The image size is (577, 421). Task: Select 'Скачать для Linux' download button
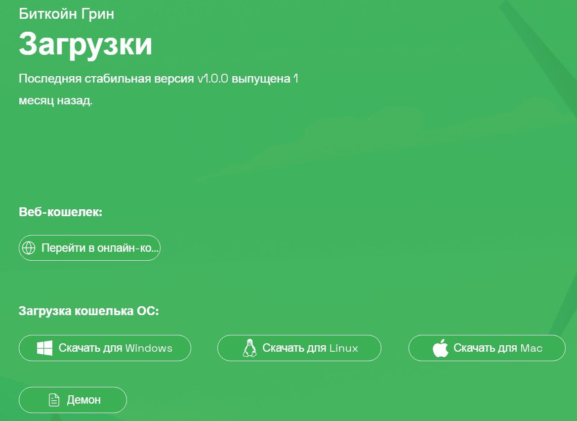tap(299, 348)
